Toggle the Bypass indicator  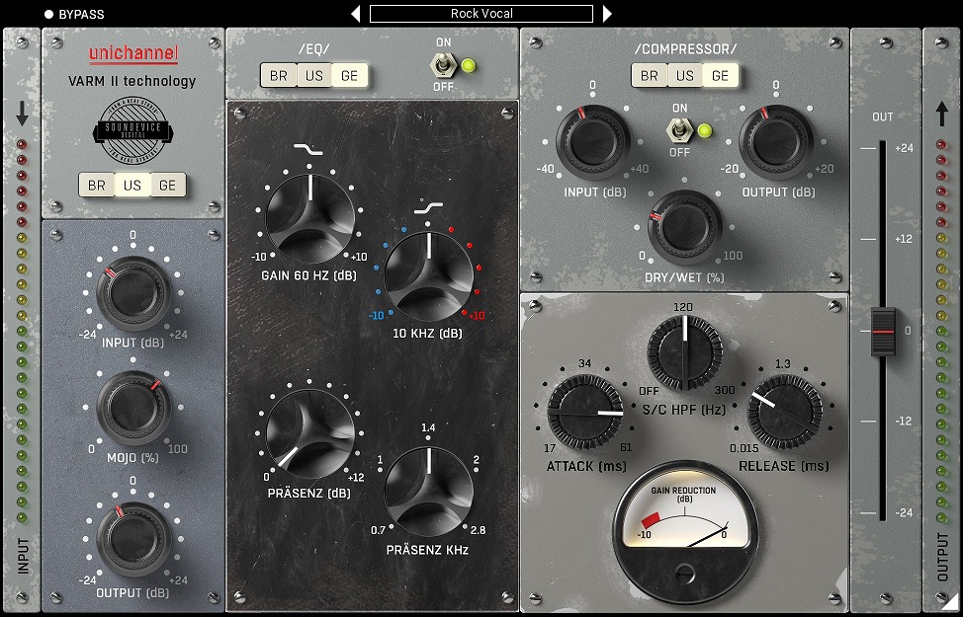49,15
